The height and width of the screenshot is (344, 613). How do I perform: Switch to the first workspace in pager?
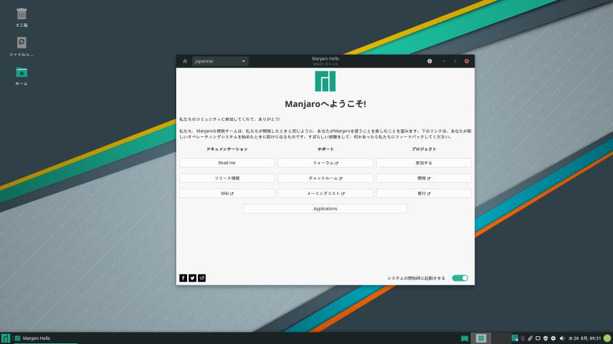tap(481, 338)
